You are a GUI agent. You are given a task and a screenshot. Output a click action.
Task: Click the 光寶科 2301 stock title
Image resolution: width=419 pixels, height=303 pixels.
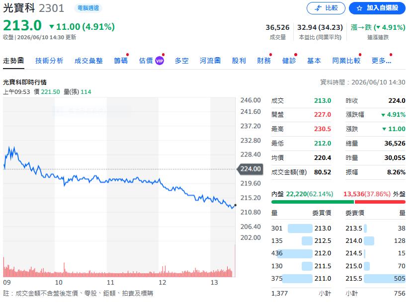point(34,8)
